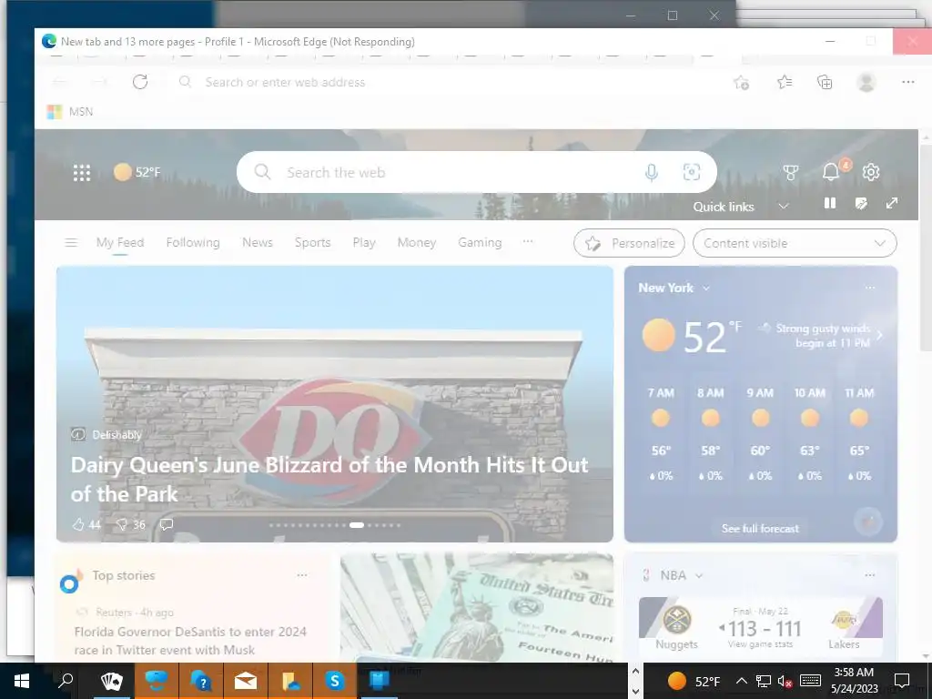Select the active carousel slide indicator
Screen dimensions: 932x699
pyautogui.click(x=357, y=525)
